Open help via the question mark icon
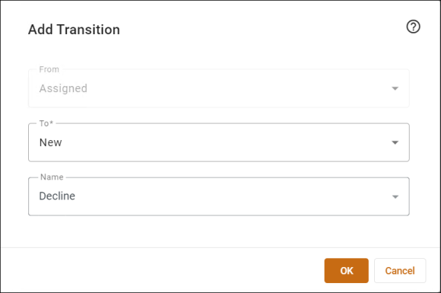 413,27
